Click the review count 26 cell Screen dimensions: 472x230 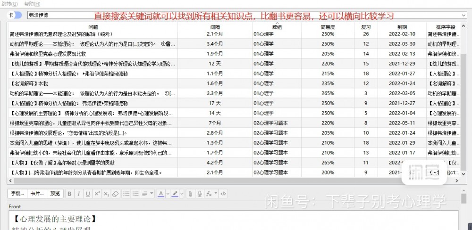366,34
